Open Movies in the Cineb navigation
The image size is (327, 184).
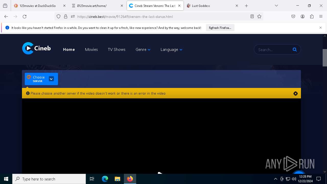point(91,50)
